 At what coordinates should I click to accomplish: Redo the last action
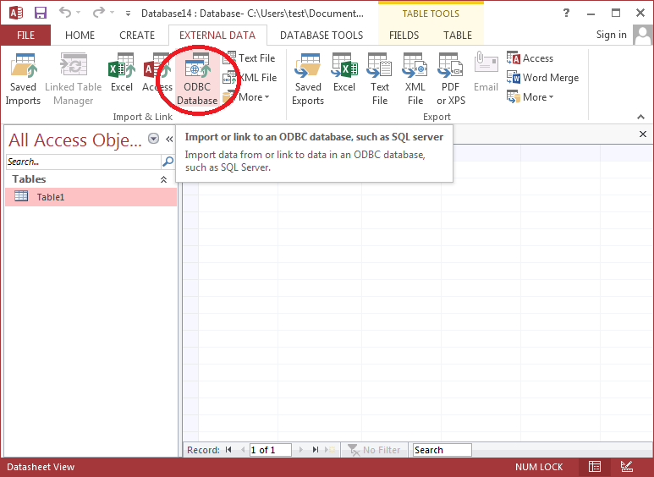click(98, 13)
